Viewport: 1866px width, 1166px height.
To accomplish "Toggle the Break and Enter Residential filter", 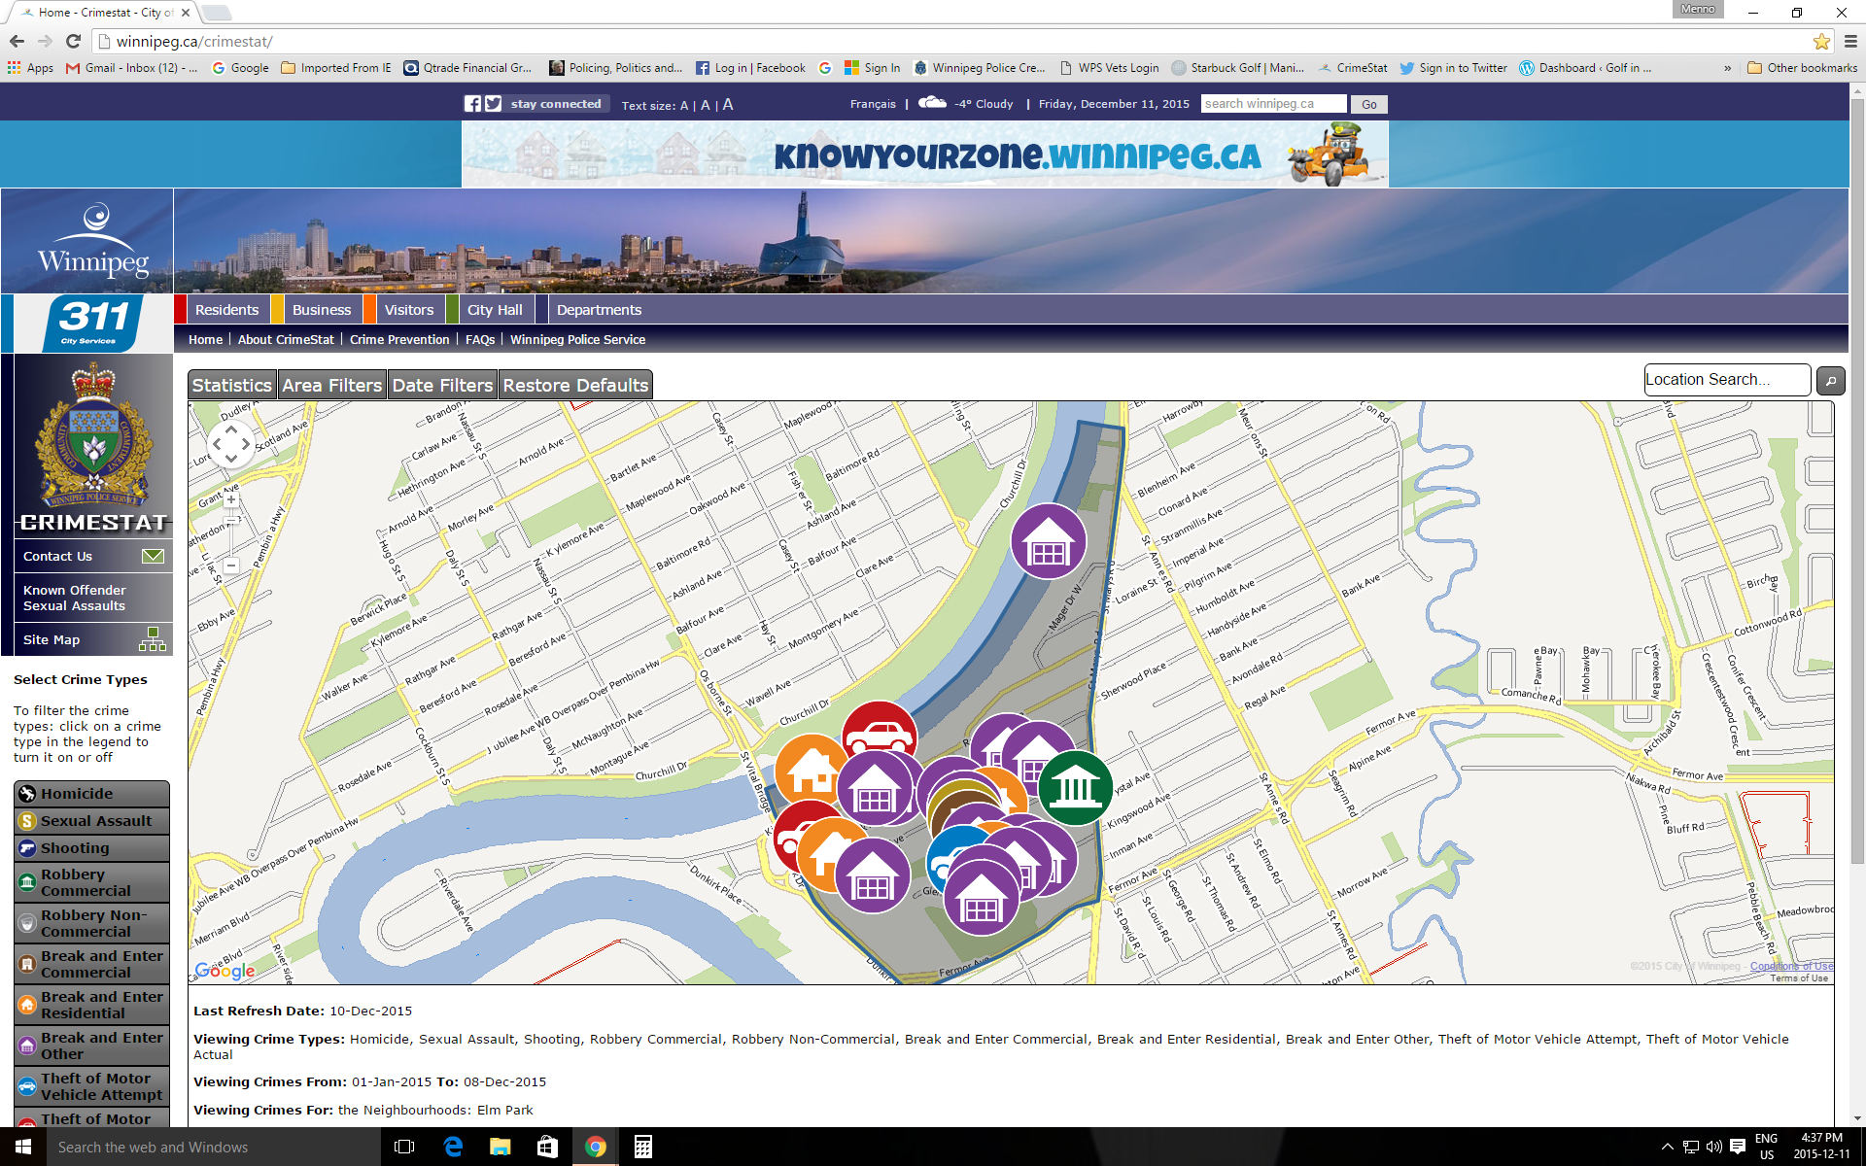I will coord(91,1005).
